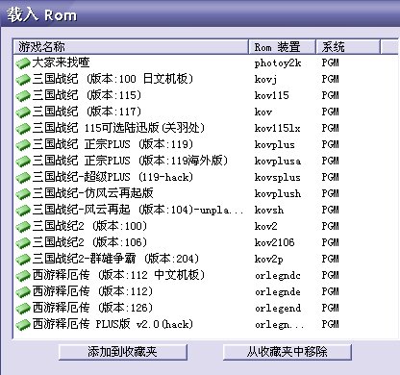Select 西游释厄传 (版本:112 中文机板)
Screen dimensions: 400x375
pos(118,275)
